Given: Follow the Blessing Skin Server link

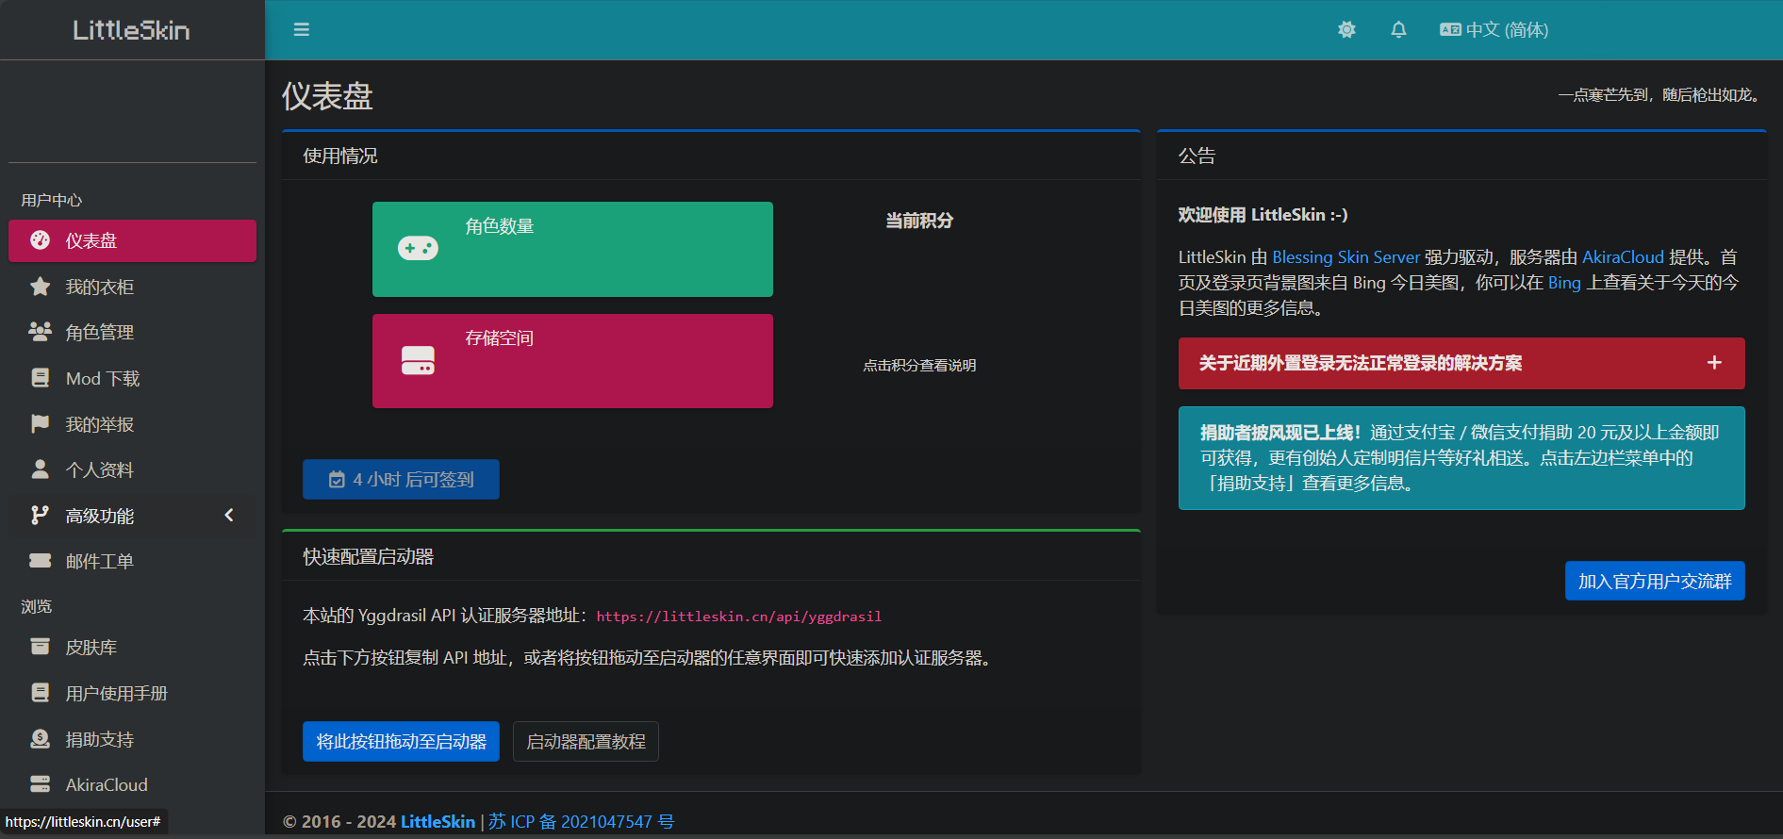Looking at the screenshot, I should coord(1346,257).
